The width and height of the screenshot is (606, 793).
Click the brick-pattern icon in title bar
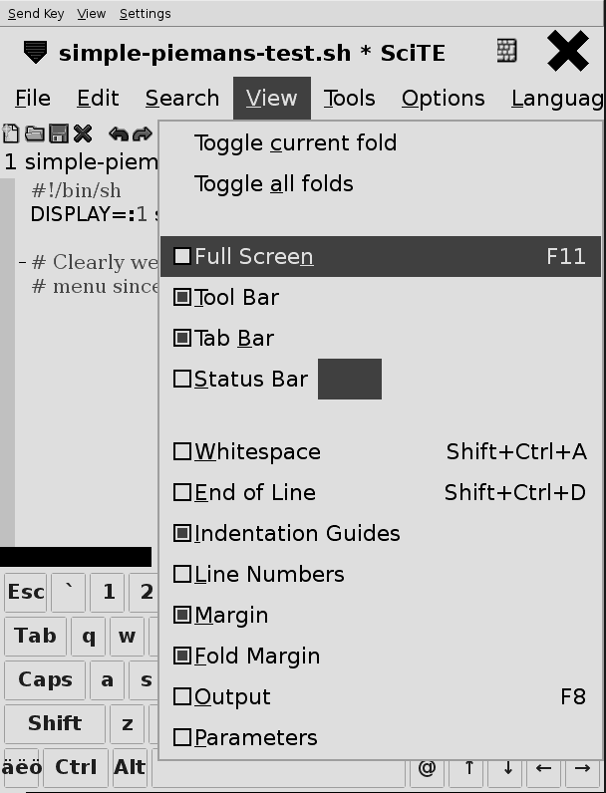coord(507,52)
